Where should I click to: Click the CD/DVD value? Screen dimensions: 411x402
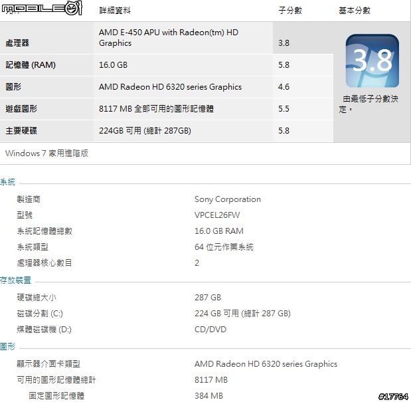pos(210,330)
